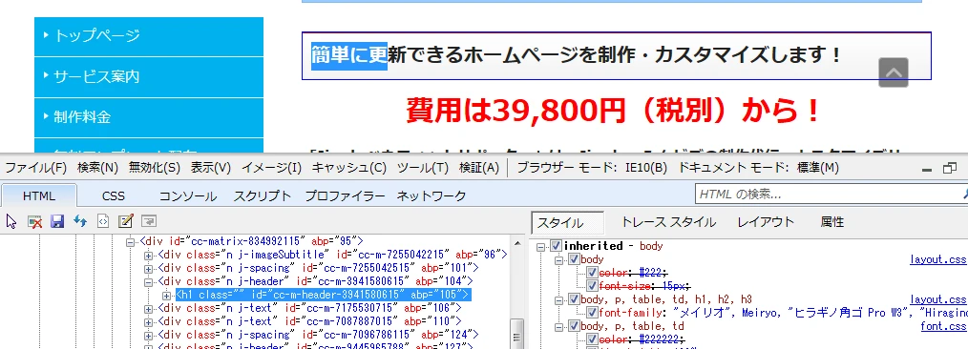968x349 pixels.
Task: Select the レイアウト pane tab
Action: point(766,222)
